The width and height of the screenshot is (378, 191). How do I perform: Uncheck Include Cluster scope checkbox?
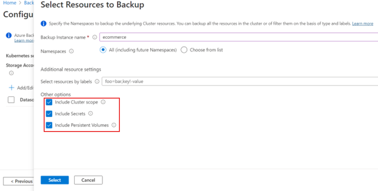[49, 102]
